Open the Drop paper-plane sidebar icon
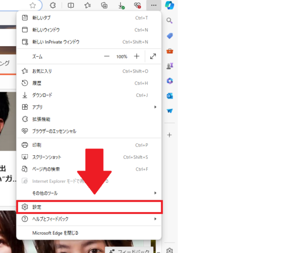 coord(169,111)
